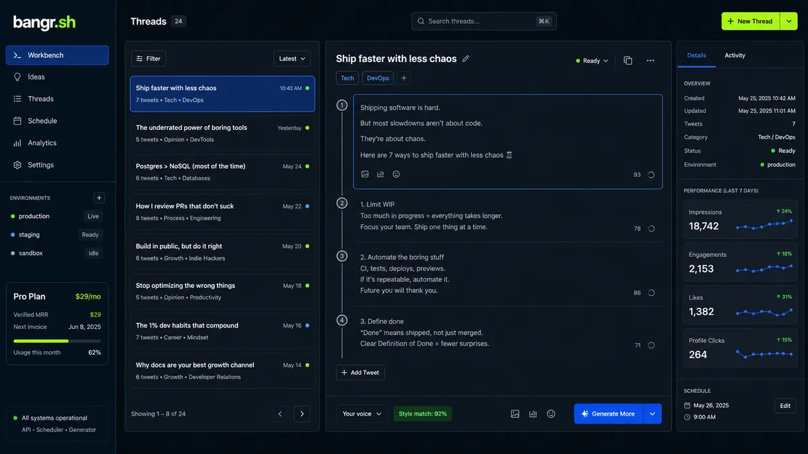Image resolution: width=808 pixels, height=454 pixels.
Task: Click the Tech tag chip
Action: [x=347, y=78]
